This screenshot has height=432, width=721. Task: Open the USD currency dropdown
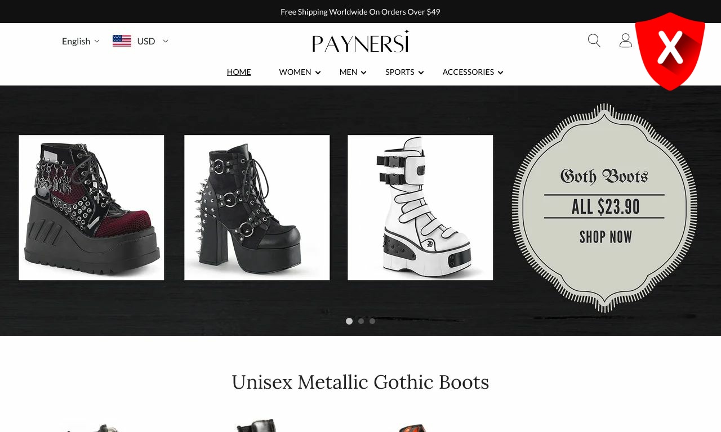tap(153, 41)
